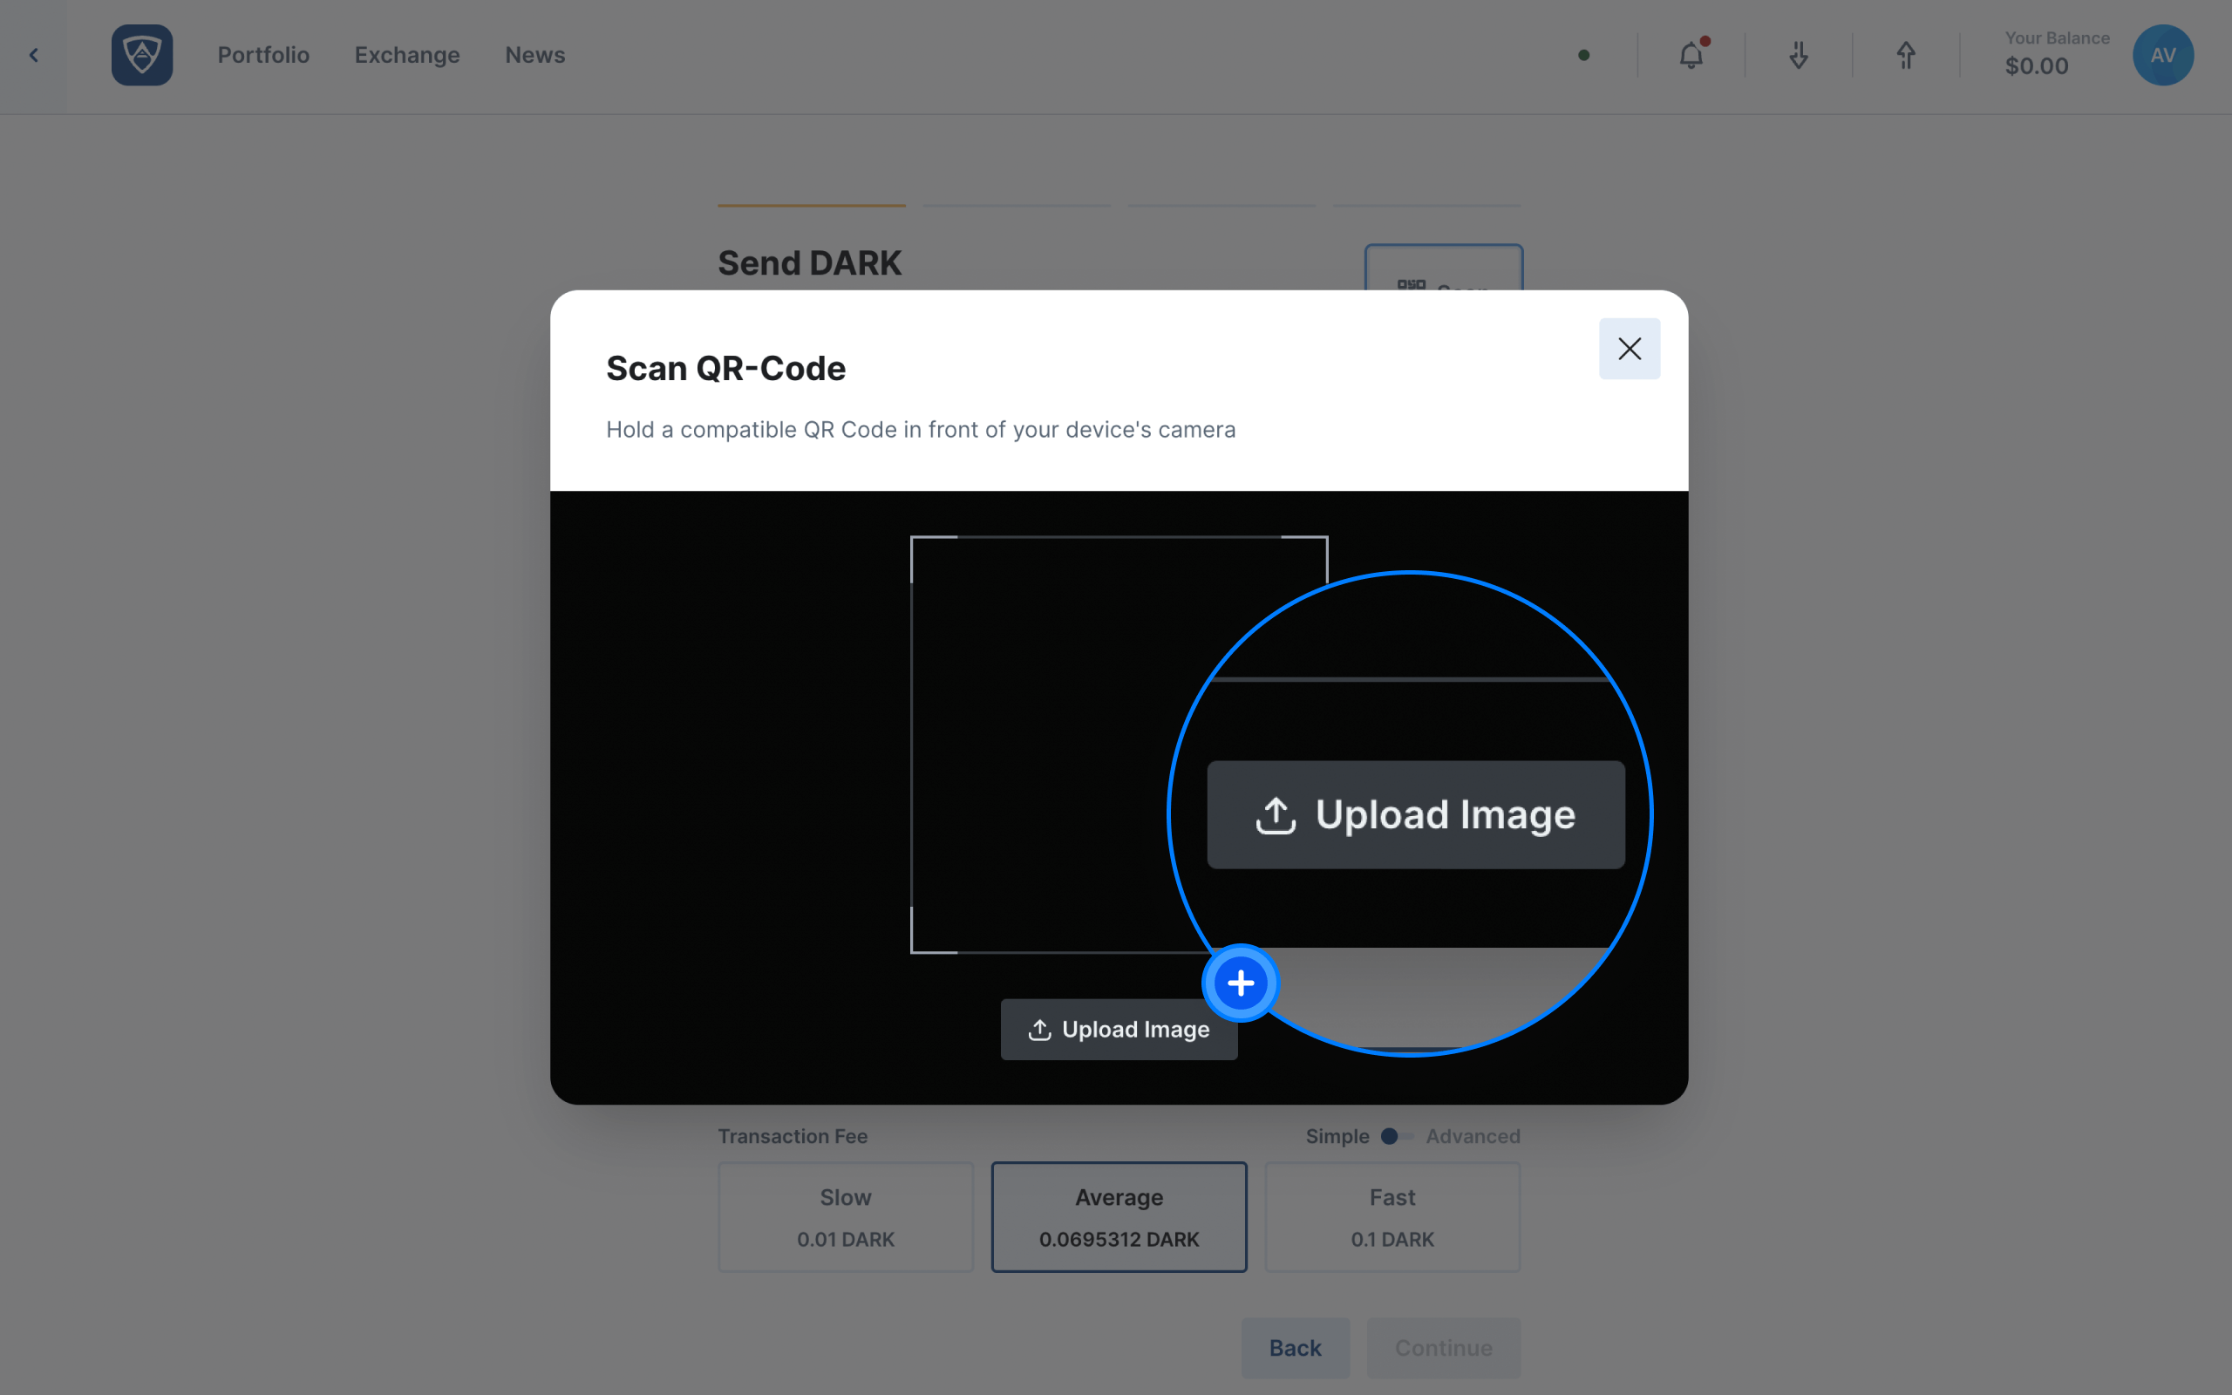The height and width of the screenshot is (1395, 2232).
Task: Open the News menu item
Action: click(535, 55)
